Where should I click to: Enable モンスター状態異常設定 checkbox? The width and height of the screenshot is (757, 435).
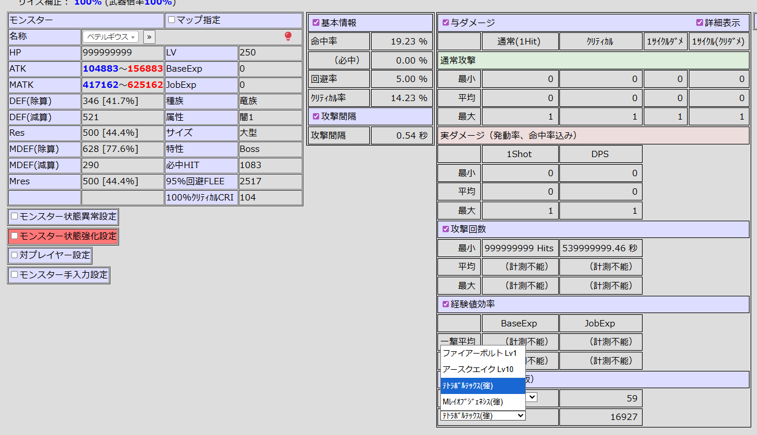14,217
